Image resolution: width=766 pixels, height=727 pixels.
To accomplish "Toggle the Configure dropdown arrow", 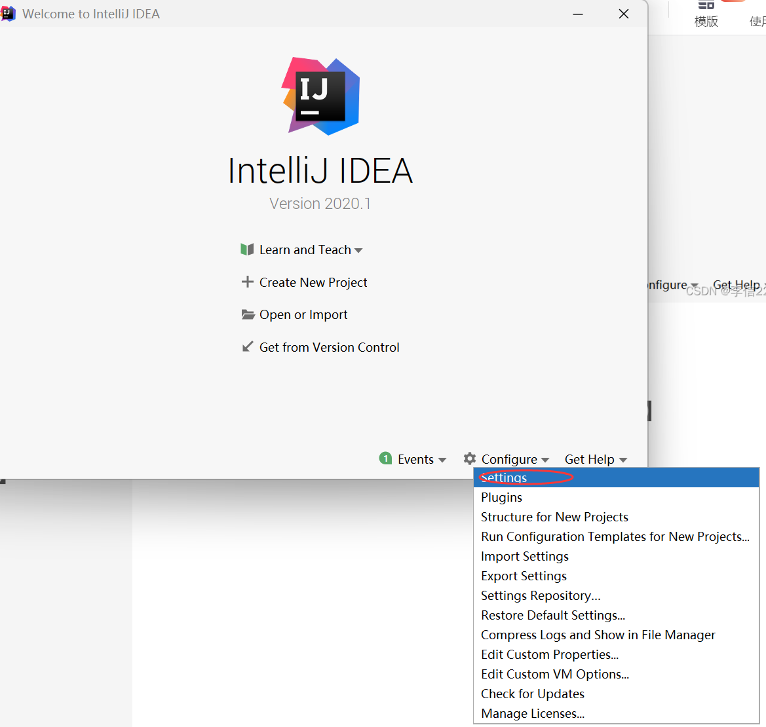I will pos(545,460).
